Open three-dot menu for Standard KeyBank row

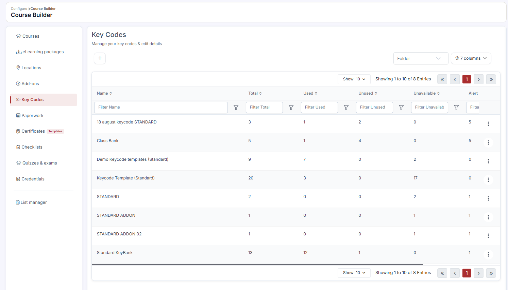tap(488, 254)
